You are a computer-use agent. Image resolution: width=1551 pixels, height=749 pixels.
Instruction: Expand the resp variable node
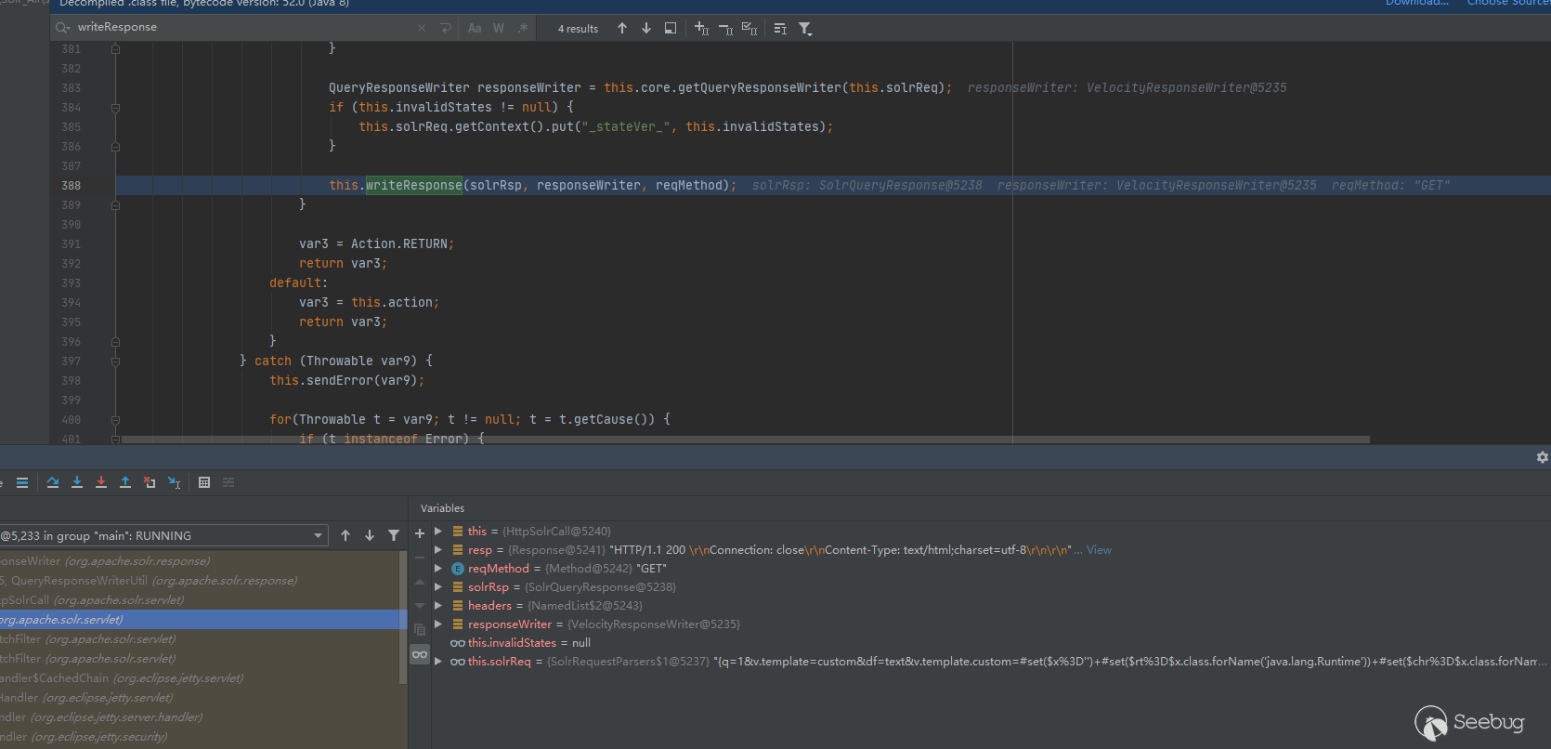pyautogui.click(x=438, y=550)
